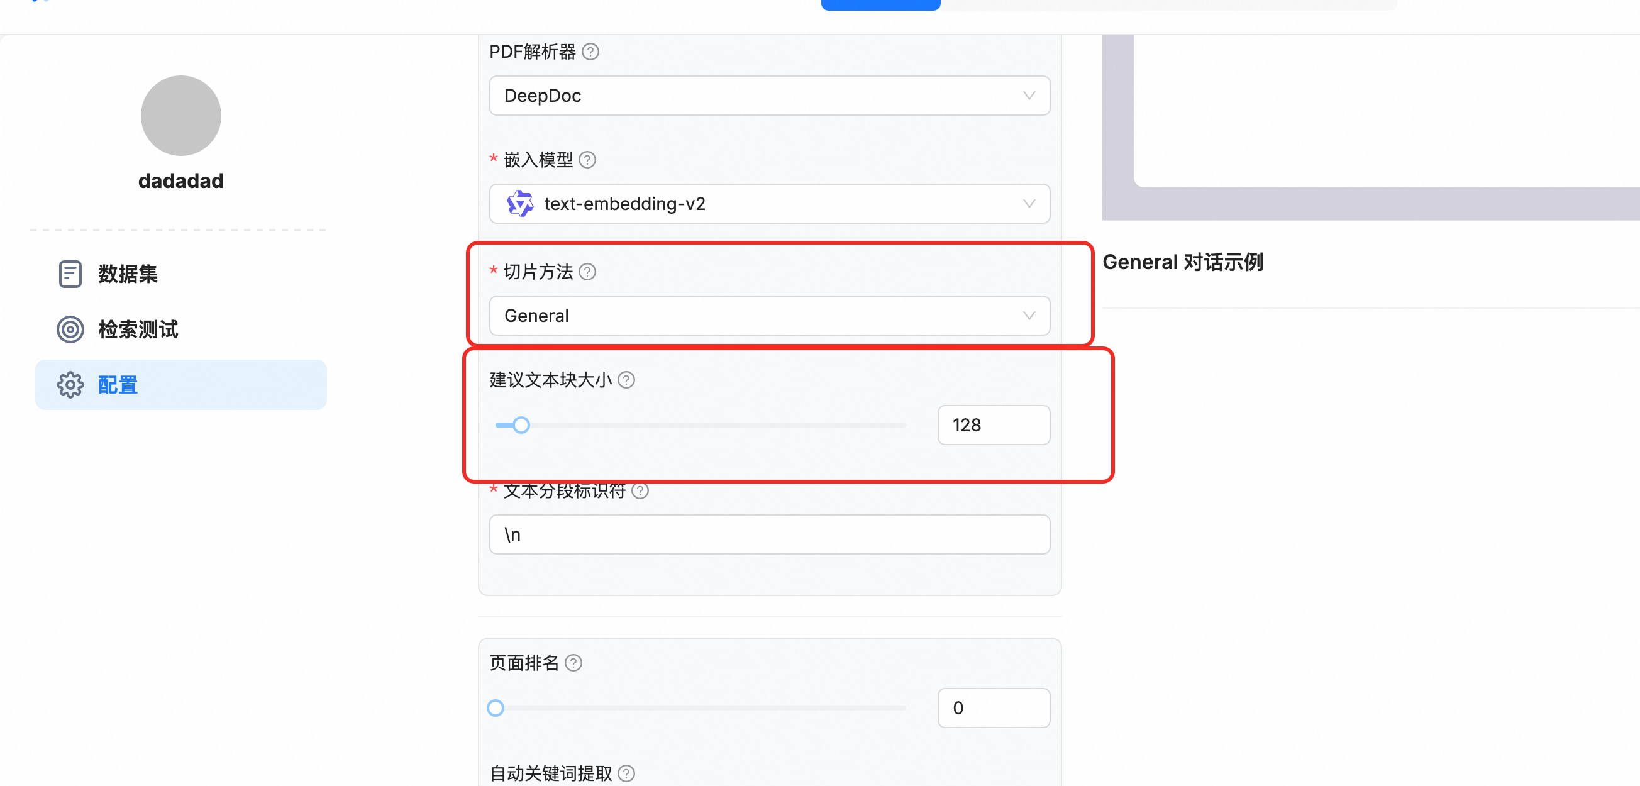Click the 建议文本块大小 slider handle
Viewport: 1640px width, 786px height.
[521, 425]
